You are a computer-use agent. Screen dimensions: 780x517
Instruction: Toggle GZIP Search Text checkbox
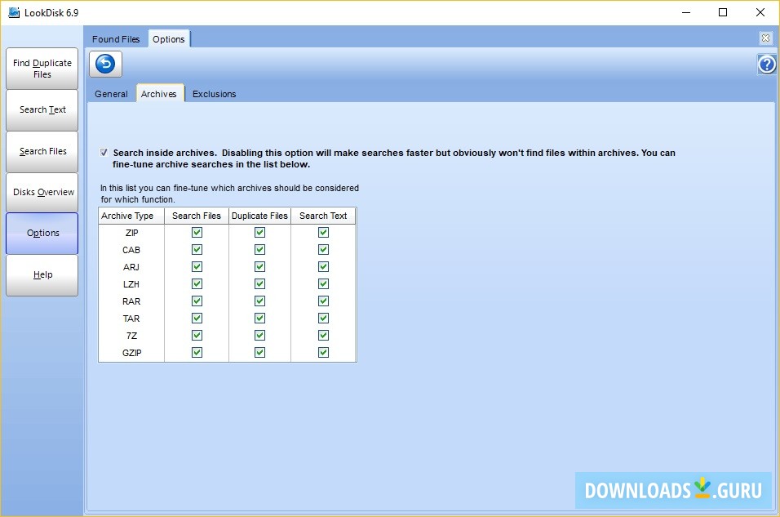pos(323,353)
